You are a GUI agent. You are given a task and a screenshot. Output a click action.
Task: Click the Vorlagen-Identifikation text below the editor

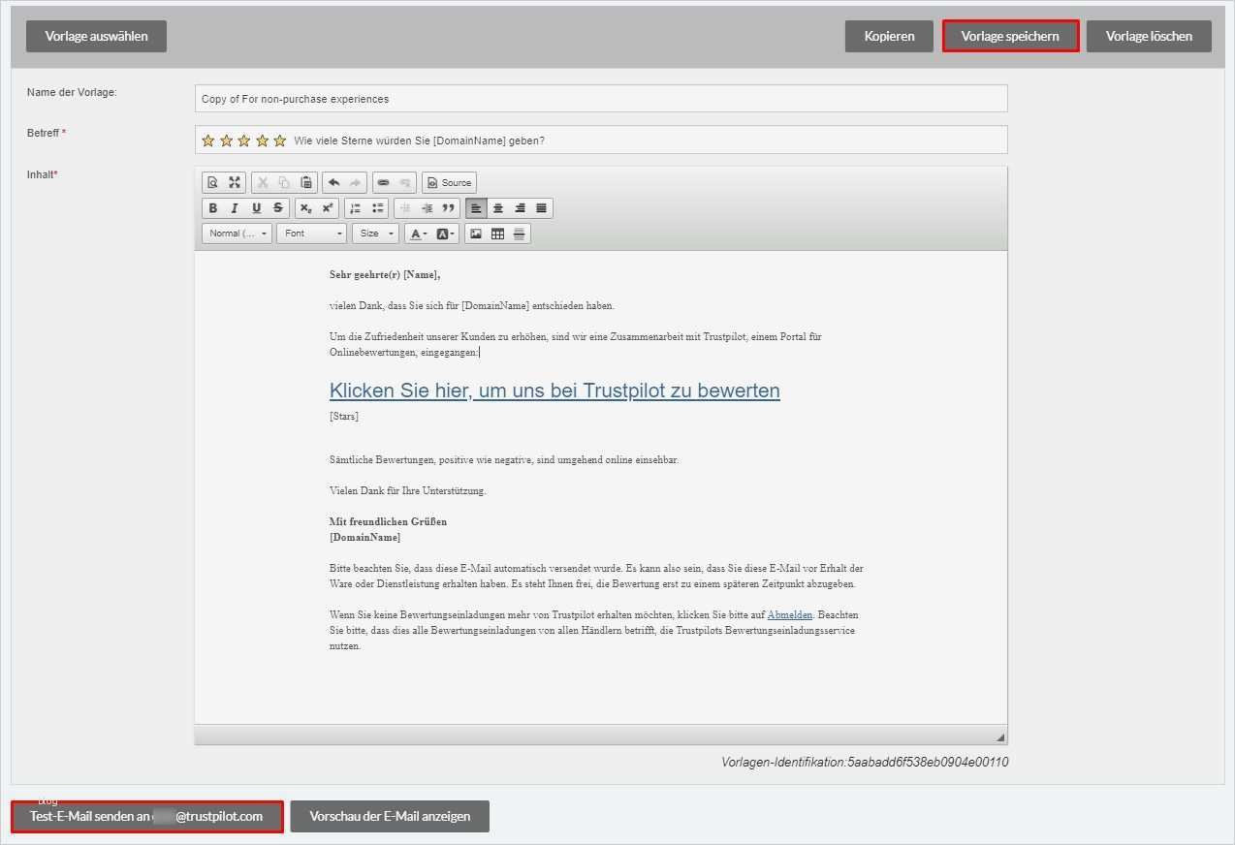865,763
